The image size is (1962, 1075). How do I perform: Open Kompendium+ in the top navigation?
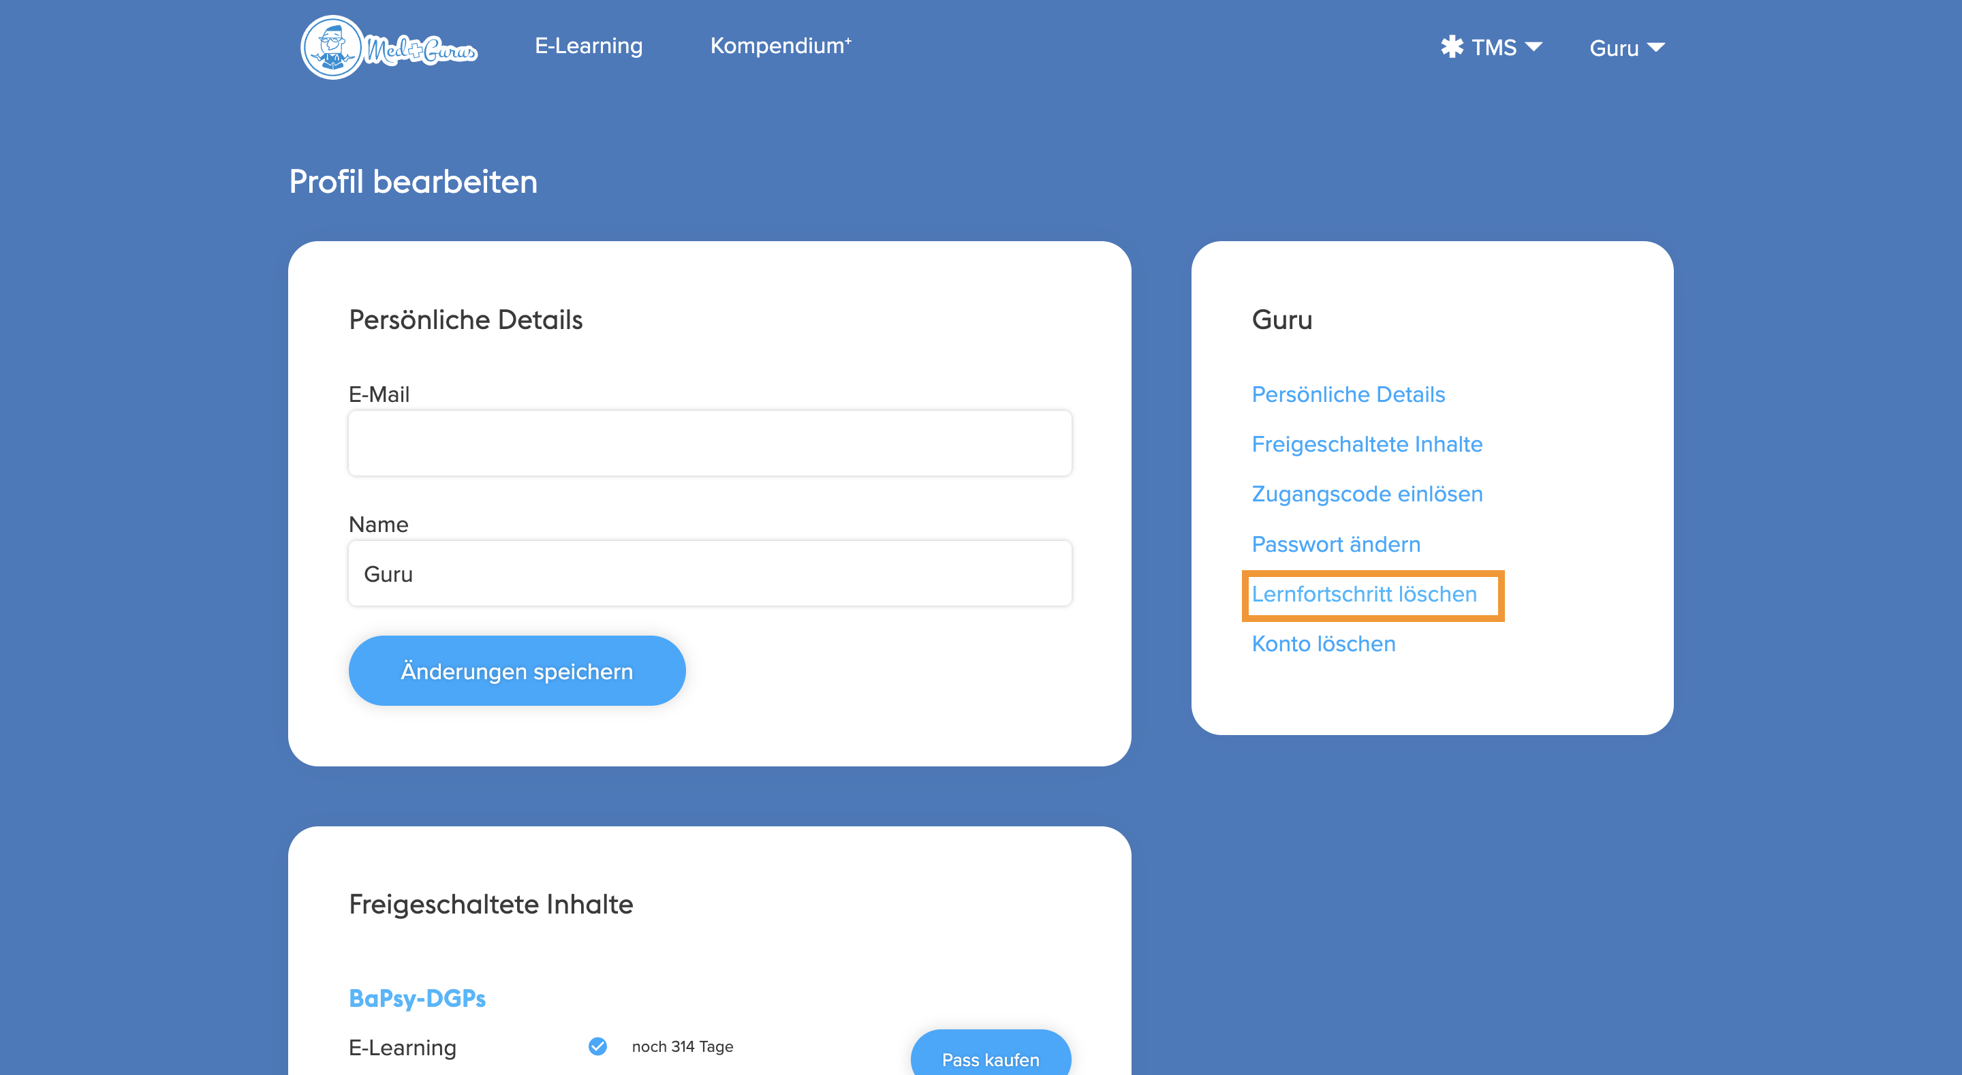pos(780,46)
